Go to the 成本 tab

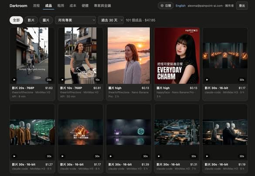pyautogui.click(x=73, y=6)
